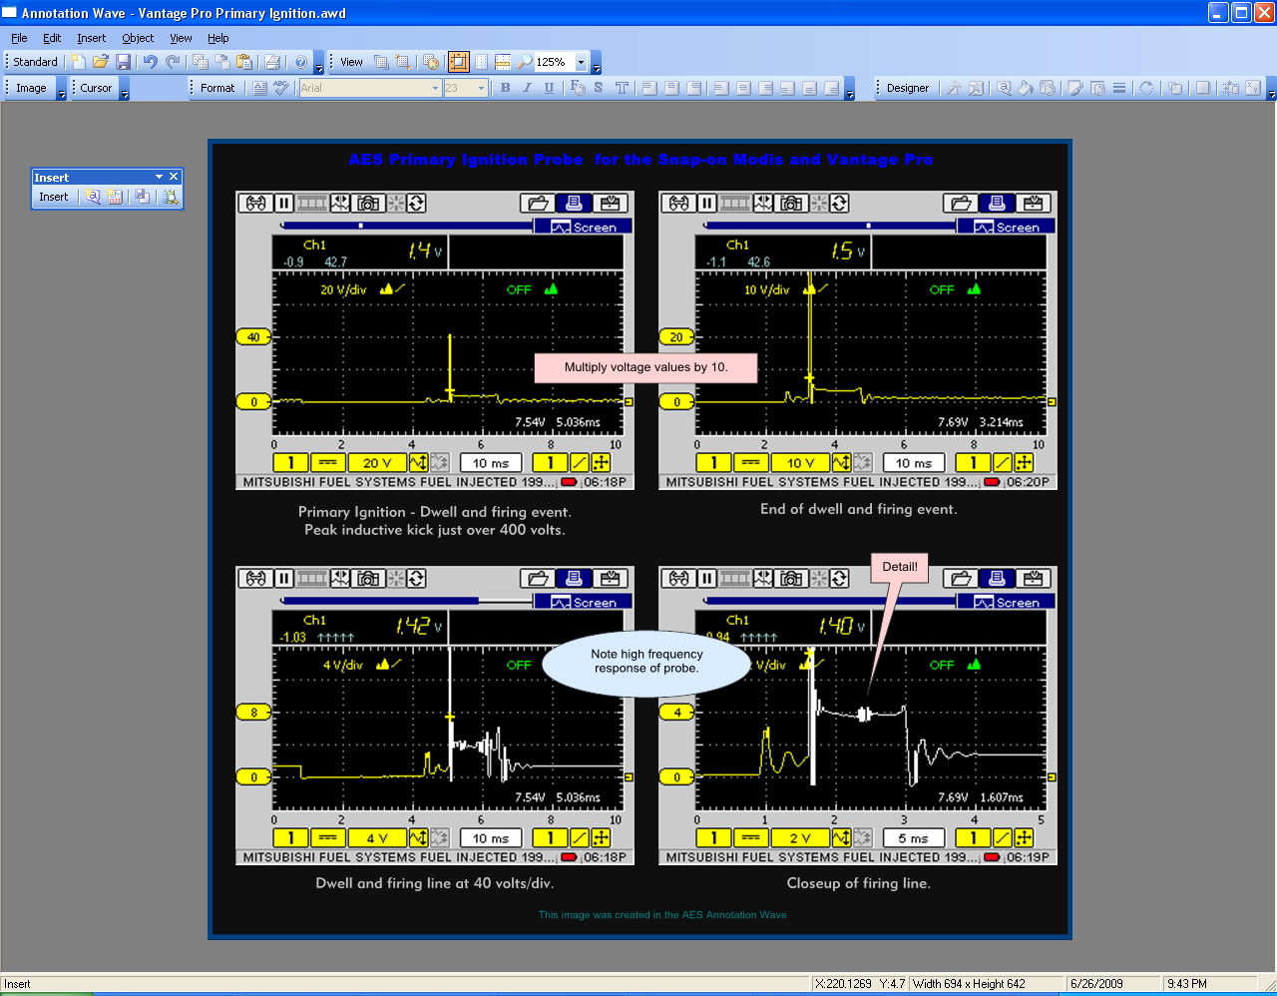Toggle the grid display icon in View toolbar
This screenshot has width=1277, height=996.
[x=481, y=62]
